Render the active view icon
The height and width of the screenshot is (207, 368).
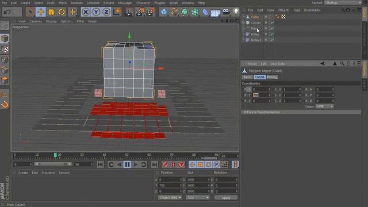(x=129, y=11)
